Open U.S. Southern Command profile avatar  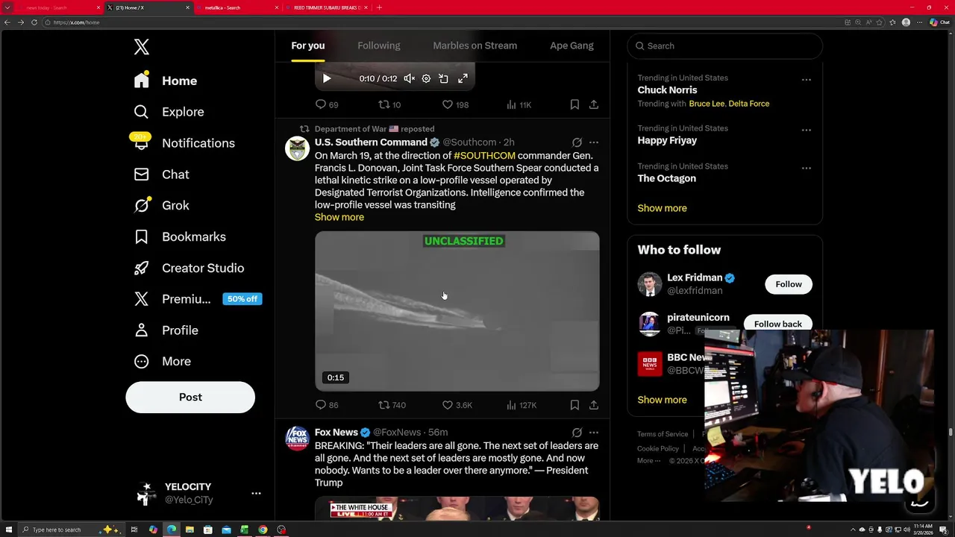pos(298,148)
